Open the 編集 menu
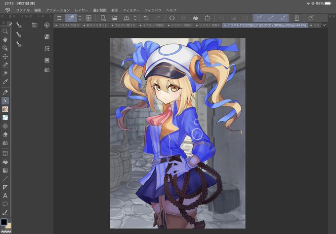This screenshot has width=336, height=234. (x=38, y=10)
